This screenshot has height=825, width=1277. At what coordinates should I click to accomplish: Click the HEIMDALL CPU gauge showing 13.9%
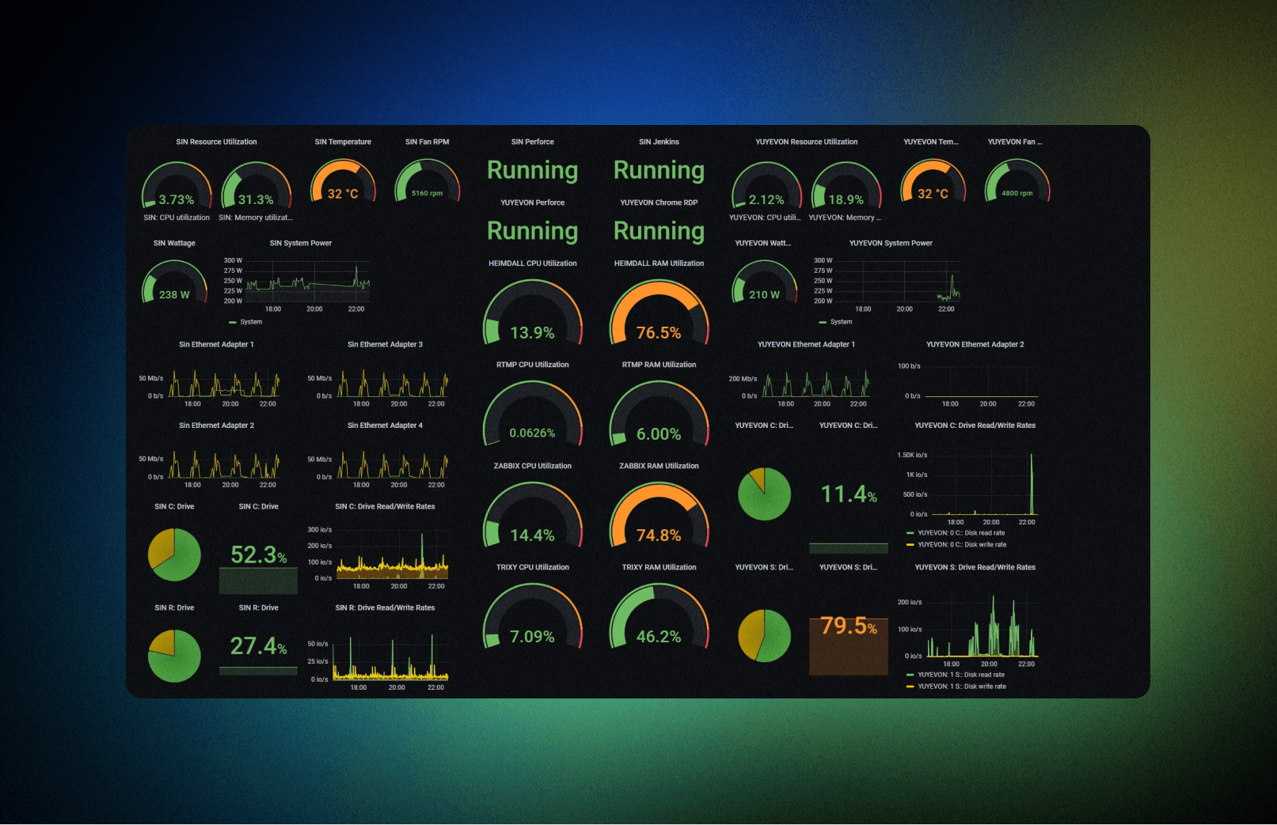pos(533,313)
